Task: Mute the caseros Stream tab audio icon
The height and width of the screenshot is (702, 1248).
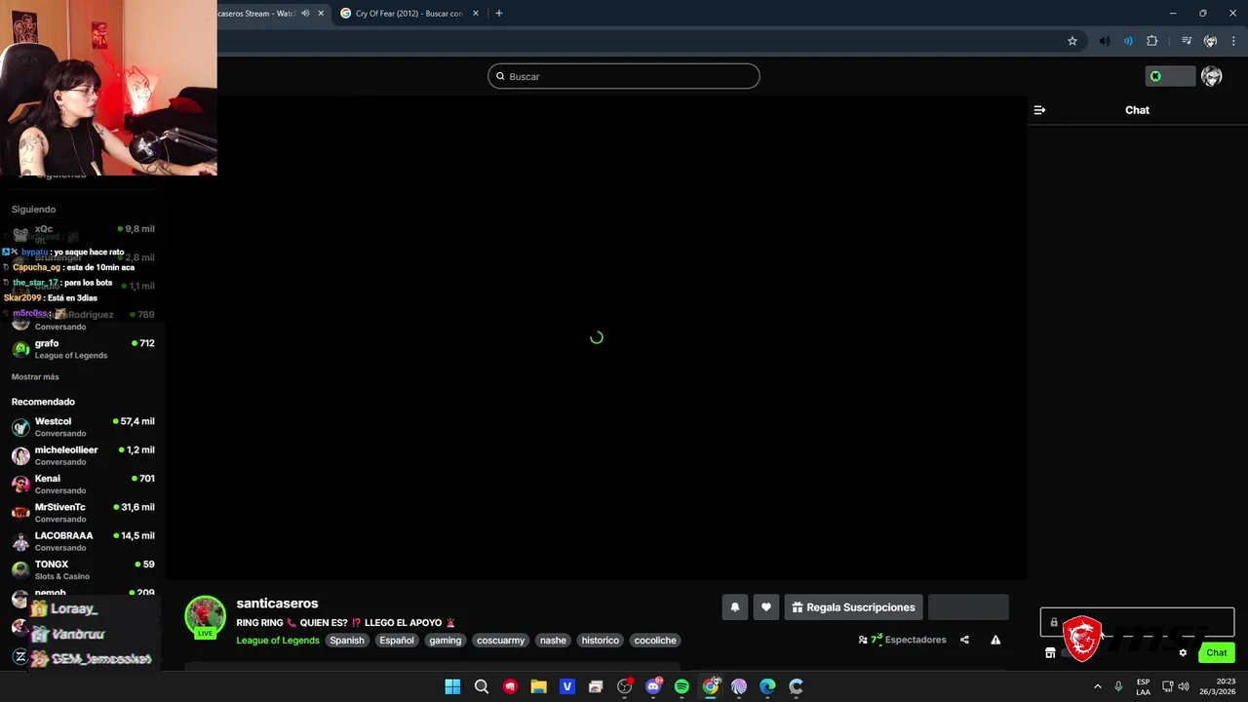Action: [305, 14]
